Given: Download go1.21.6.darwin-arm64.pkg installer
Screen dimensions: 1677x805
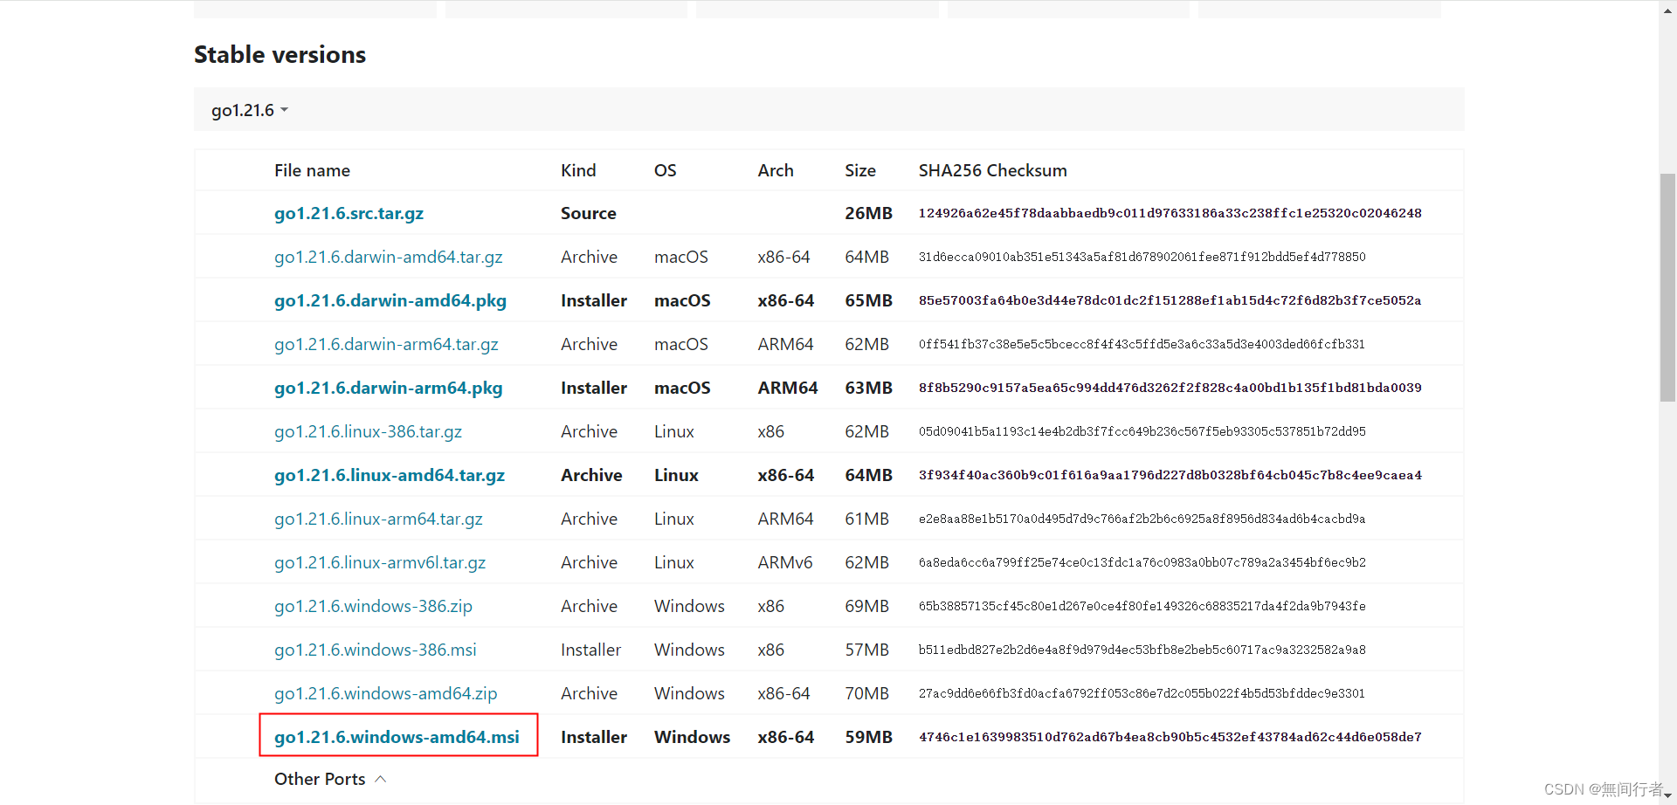Looking at the screenshot, I should [388, 388].
